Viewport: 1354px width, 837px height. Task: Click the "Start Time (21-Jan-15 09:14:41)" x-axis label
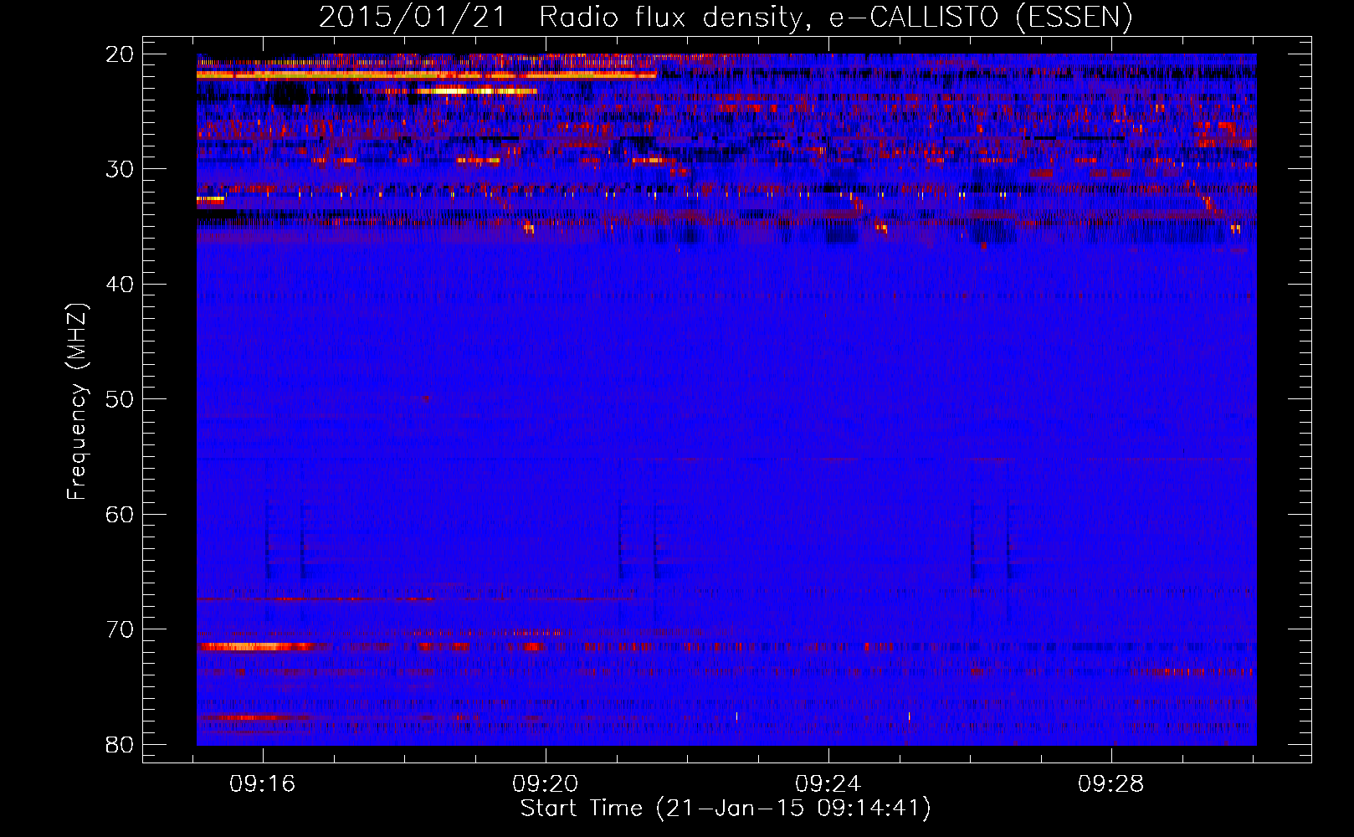[x=726, y=809]
